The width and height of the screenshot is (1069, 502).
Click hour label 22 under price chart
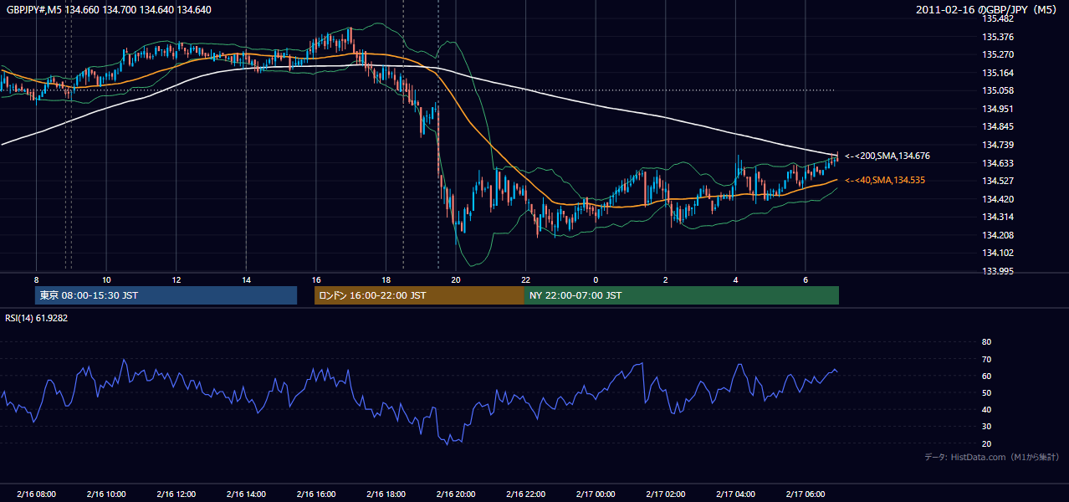tap(526, 279)
